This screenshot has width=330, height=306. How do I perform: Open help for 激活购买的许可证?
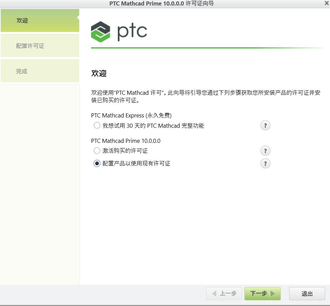click(265, 150)
